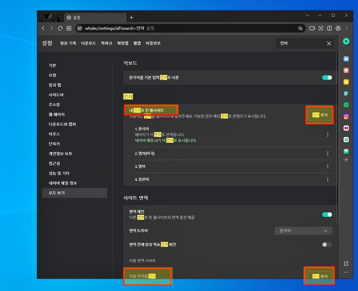The width and height of the screenshot is (358, 291).
Task: Select 모양 in settings sidebar
Action: coord(75,75)
